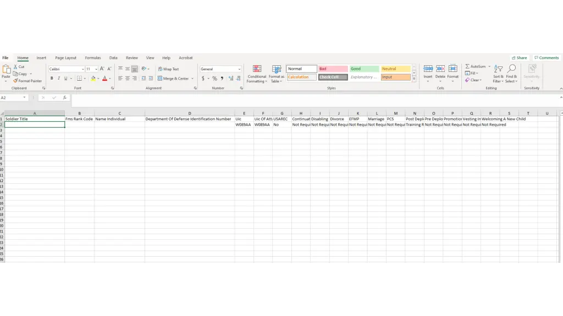The height and width of the screenshot is (316, 563).
Task: Click the Name Box showing A2
Action: (x=12, y=98)
